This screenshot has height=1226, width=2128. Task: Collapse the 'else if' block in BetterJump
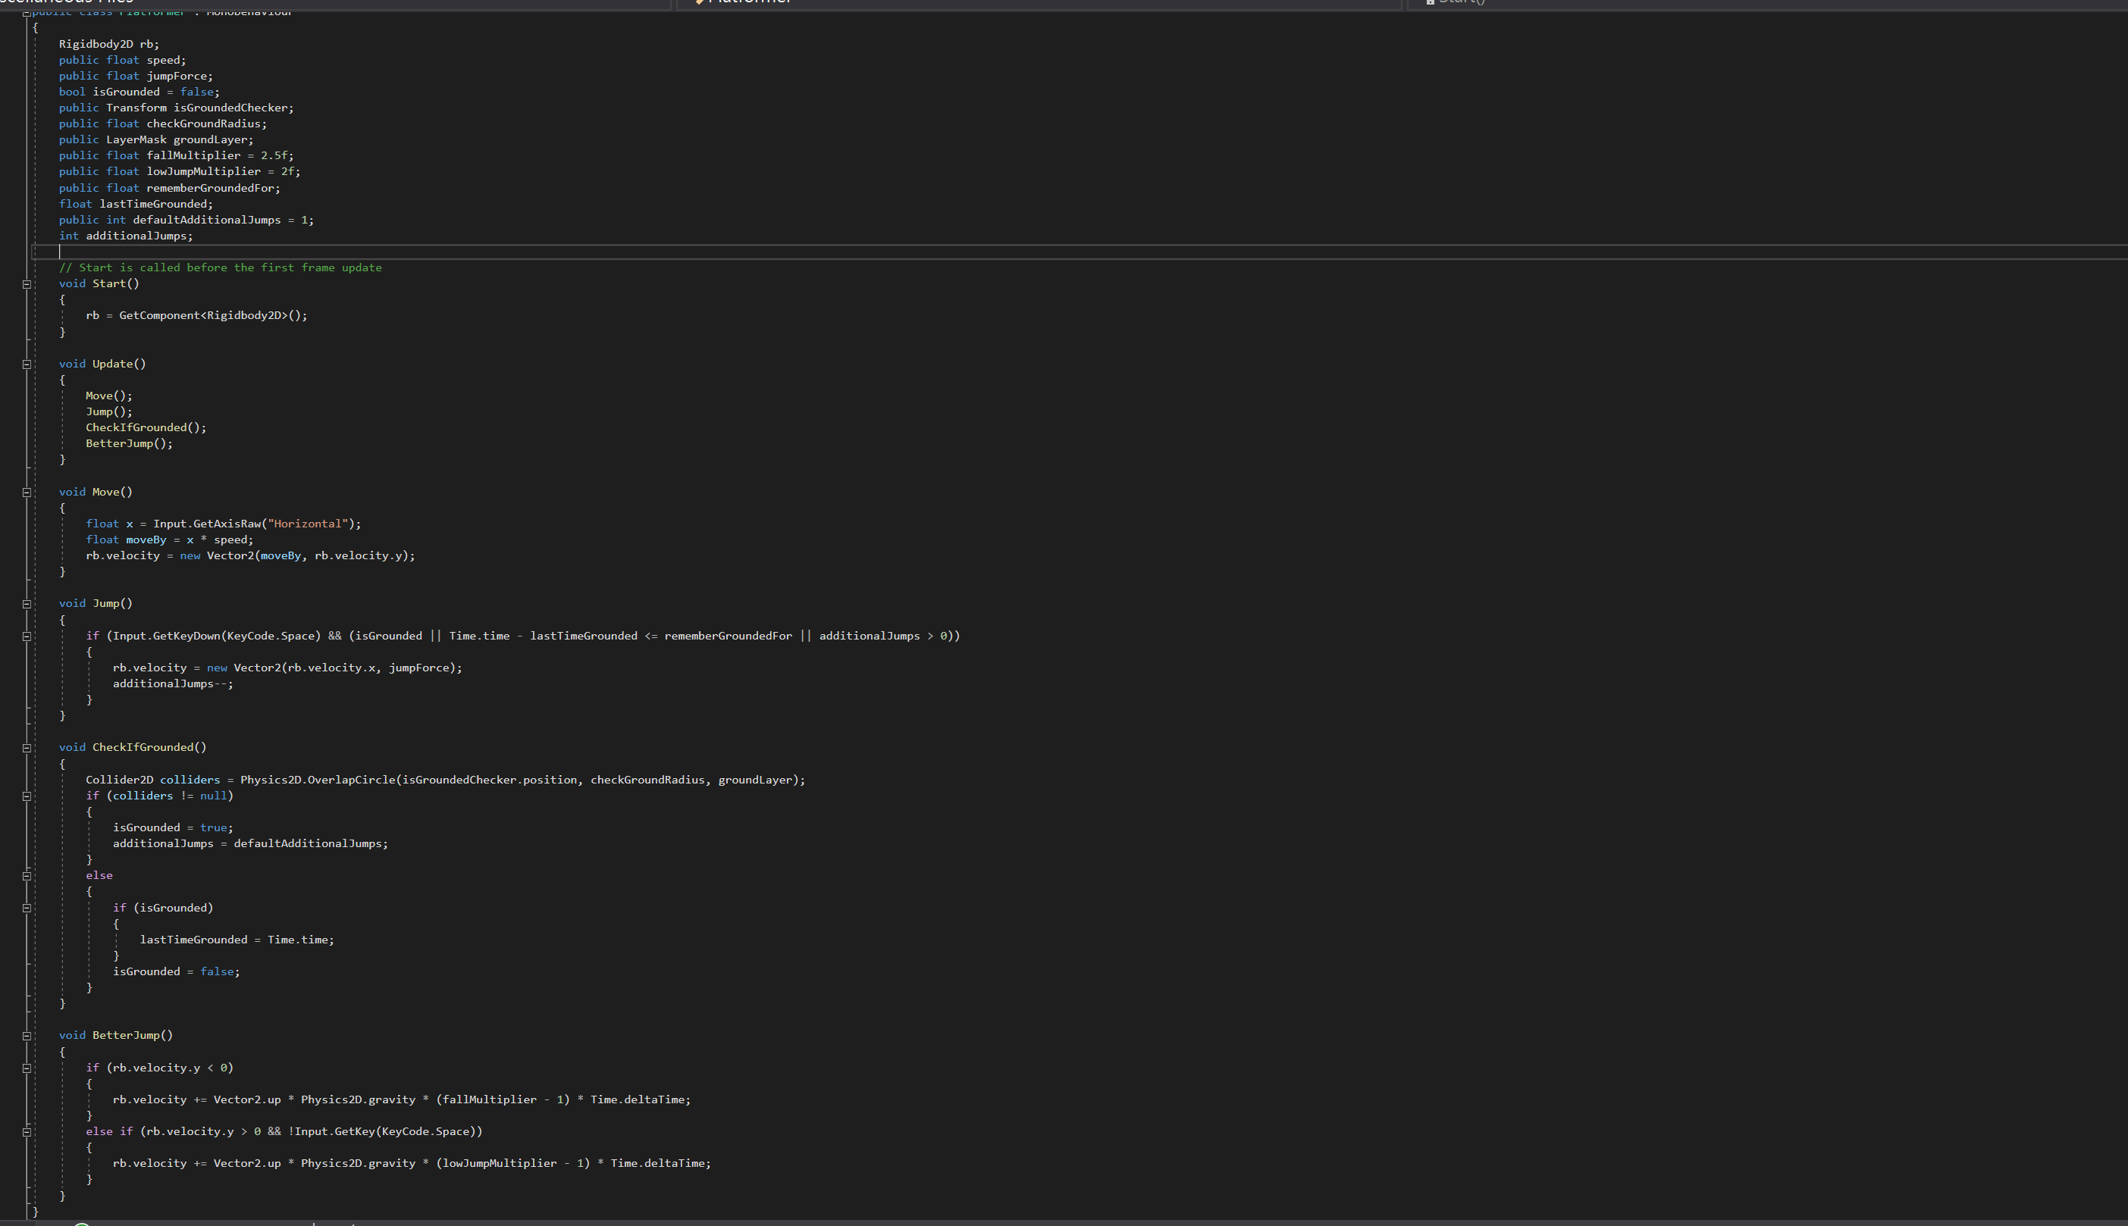[x=27, y=1133]
